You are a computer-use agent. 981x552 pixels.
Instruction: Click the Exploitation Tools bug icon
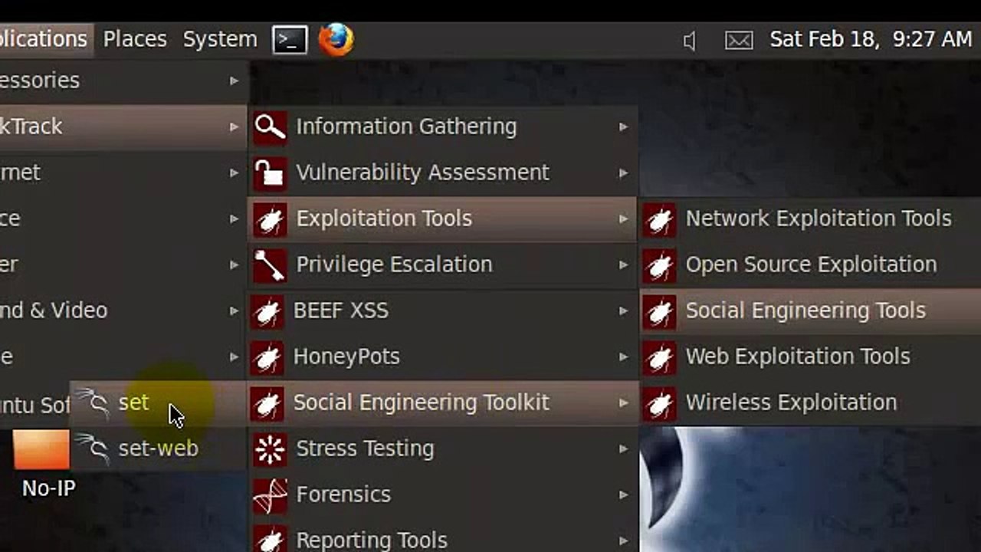pos(270,219)
